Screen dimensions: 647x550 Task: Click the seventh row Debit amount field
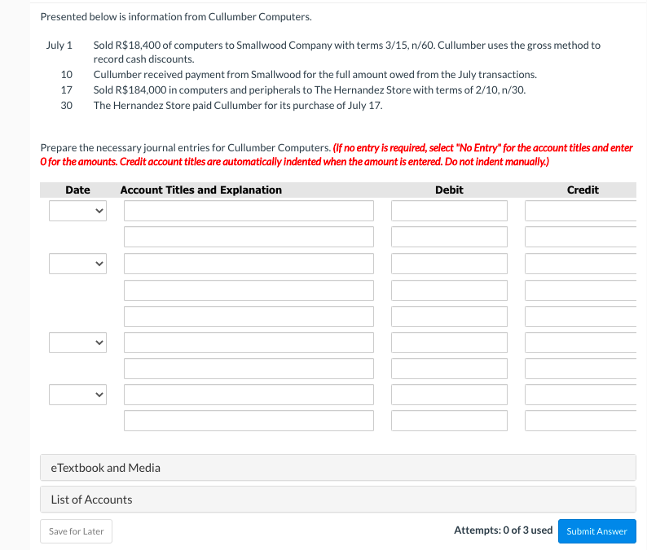pyautogui.click(x=449, y=369)
